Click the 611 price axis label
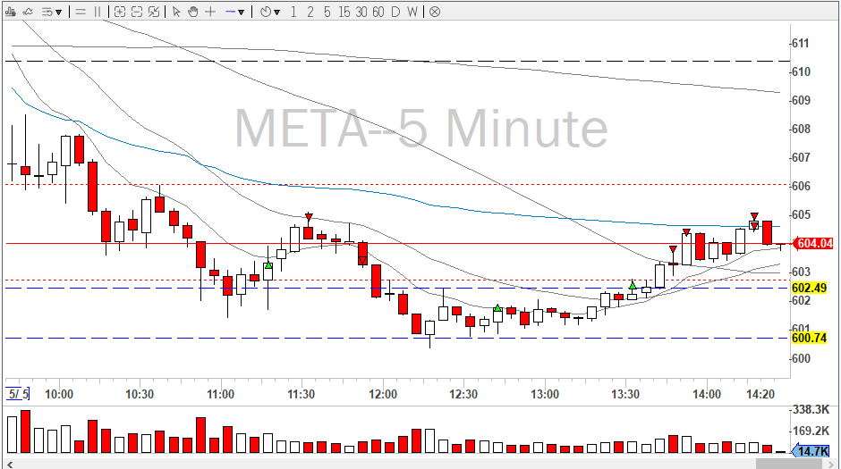 coord(800,44)
